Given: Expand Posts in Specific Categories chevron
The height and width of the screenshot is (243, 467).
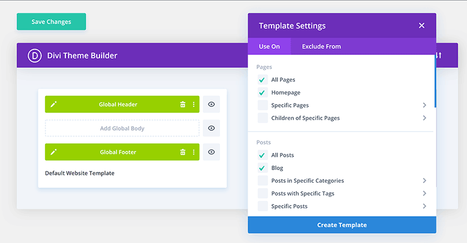Looking at the screenshot, I should pyautogui.click(x=424, y=181).
